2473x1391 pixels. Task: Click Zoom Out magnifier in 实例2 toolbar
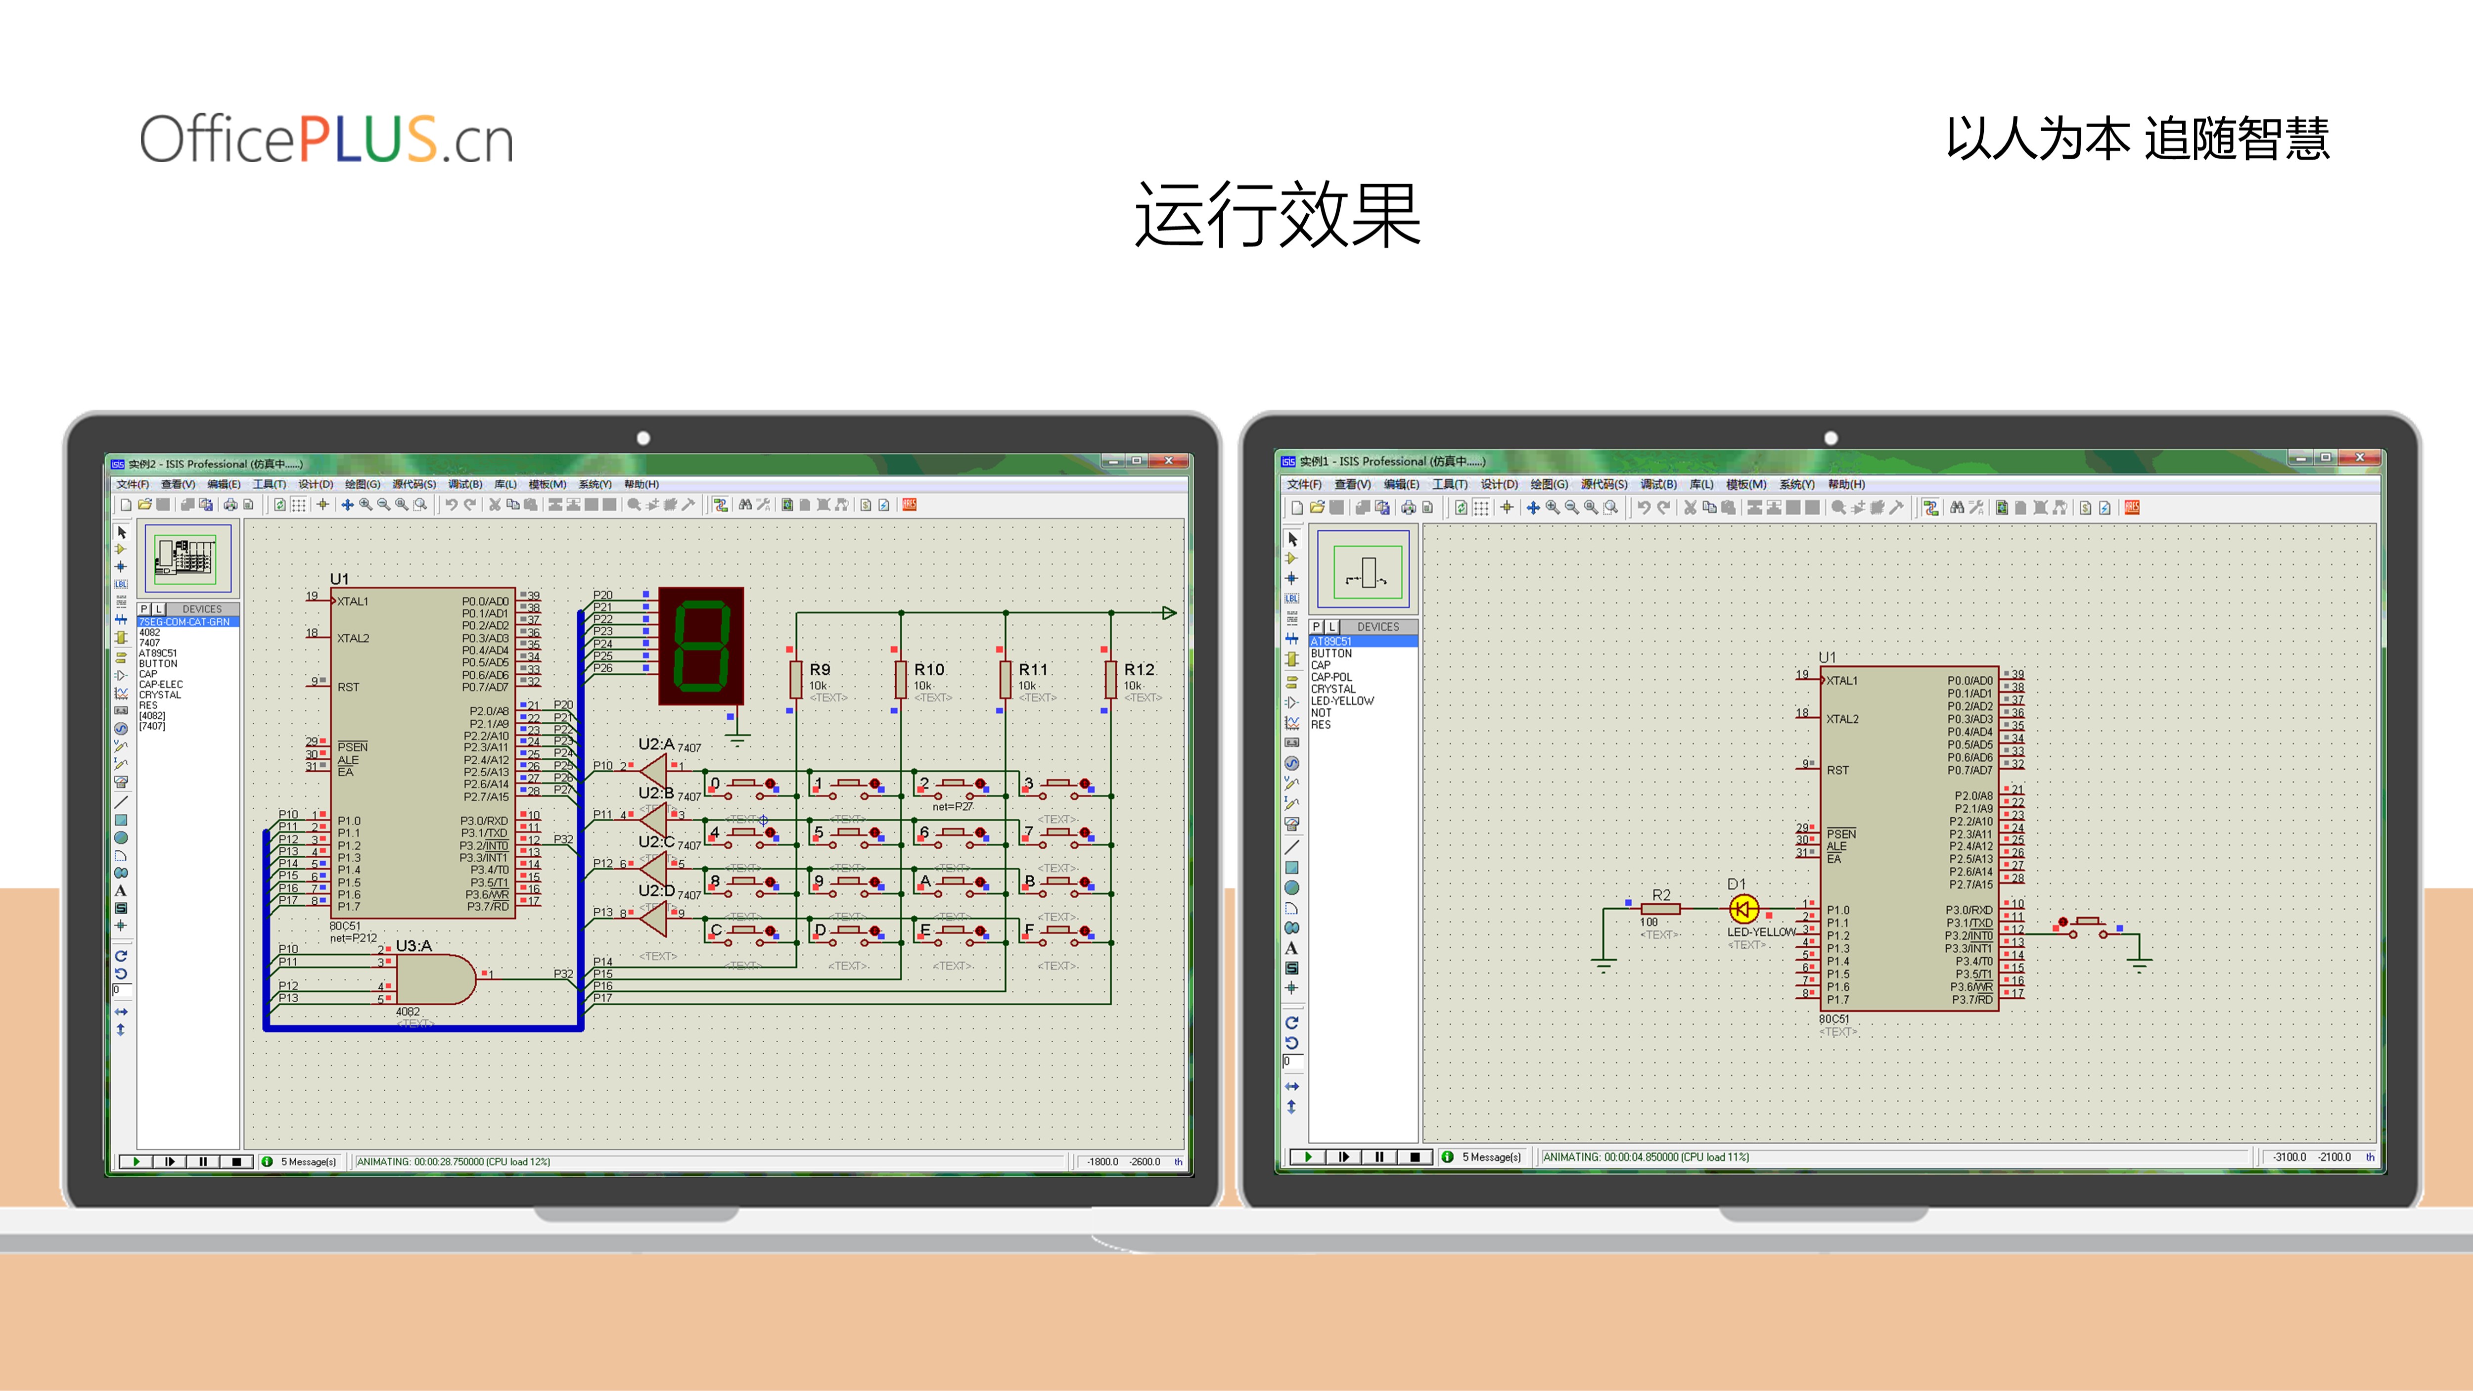(384, 505)
